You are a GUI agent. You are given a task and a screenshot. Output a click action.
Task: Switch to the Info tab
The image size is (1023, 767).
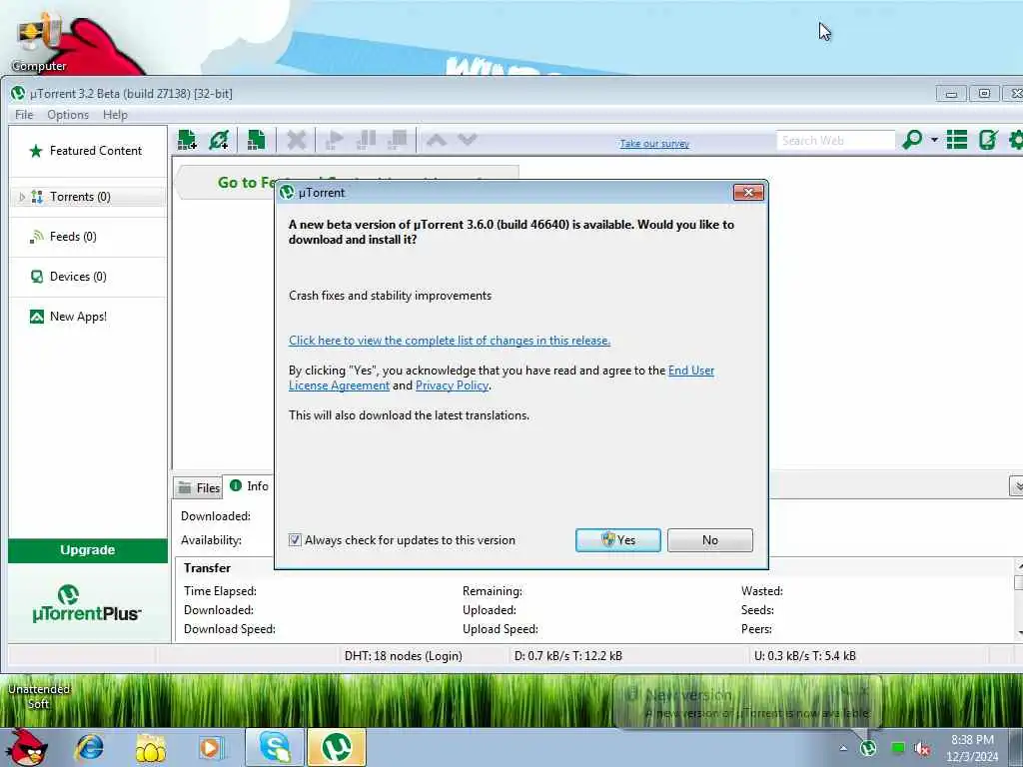249,486
